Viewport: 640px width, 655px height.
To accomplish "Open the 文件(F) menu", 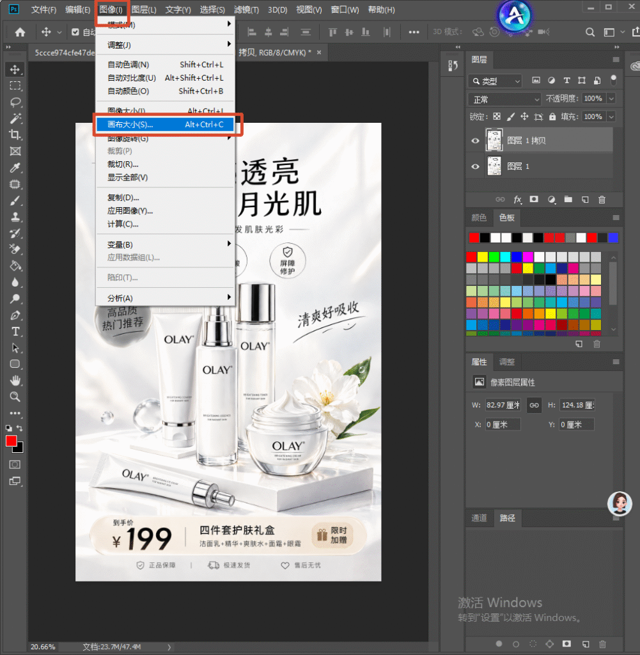I will pyautogui.click(x=44, y=10).
